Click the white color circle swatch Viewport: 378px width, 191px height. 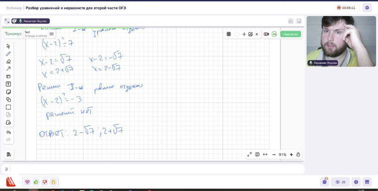click(237, 34)
